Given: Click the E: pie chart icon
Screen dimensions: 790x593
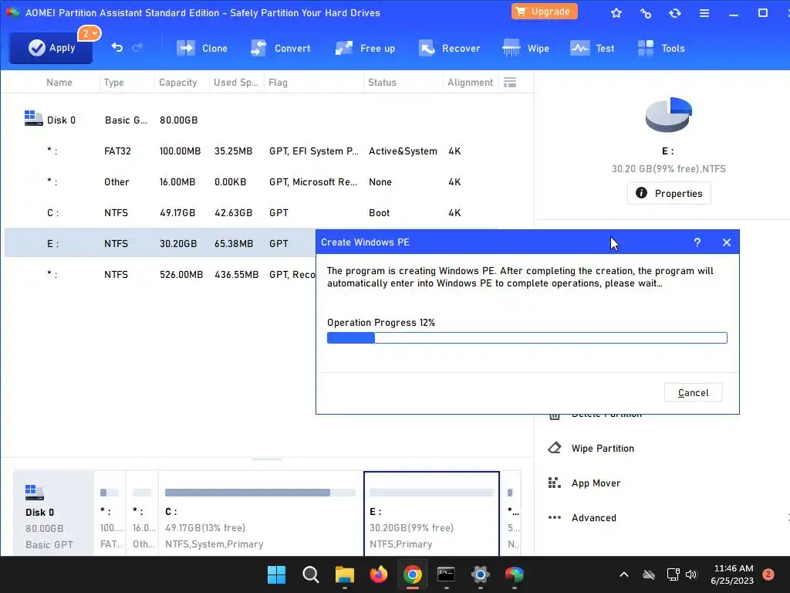Looking at the screenshot, I should click(668, 114).
